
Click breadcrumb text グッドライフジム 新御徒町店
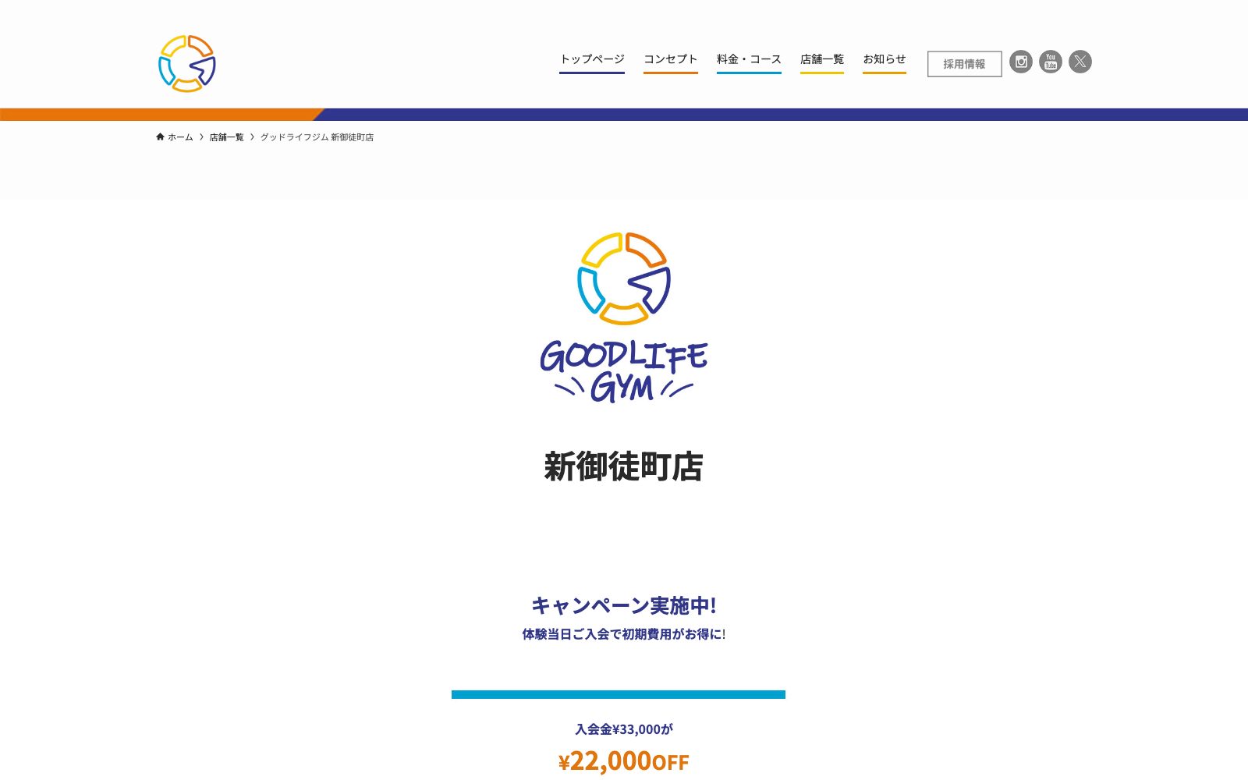click(317, 137)
